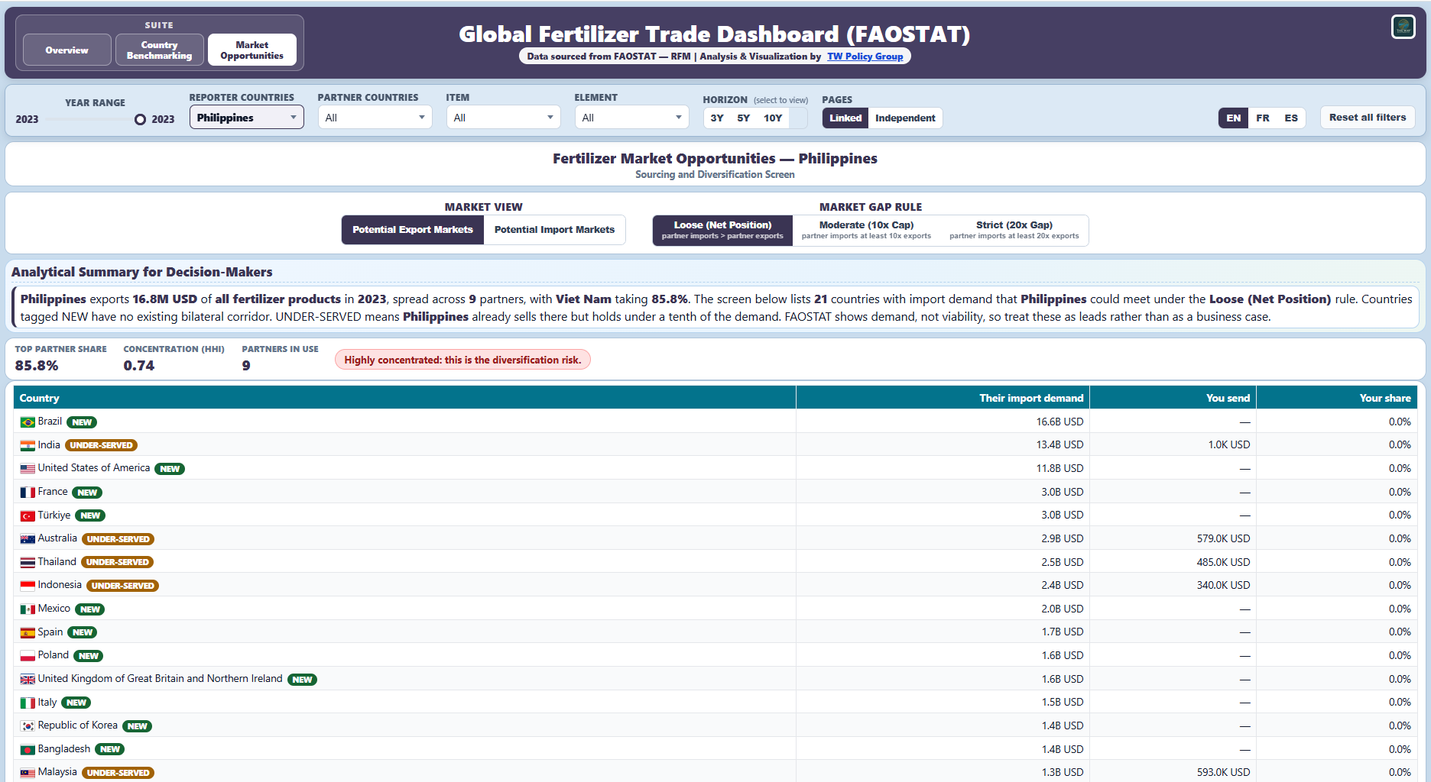The height and width of the screenshot is (782, 1431).
Task: Switch to Potential Import Markets view
Action: coord(554,230)
